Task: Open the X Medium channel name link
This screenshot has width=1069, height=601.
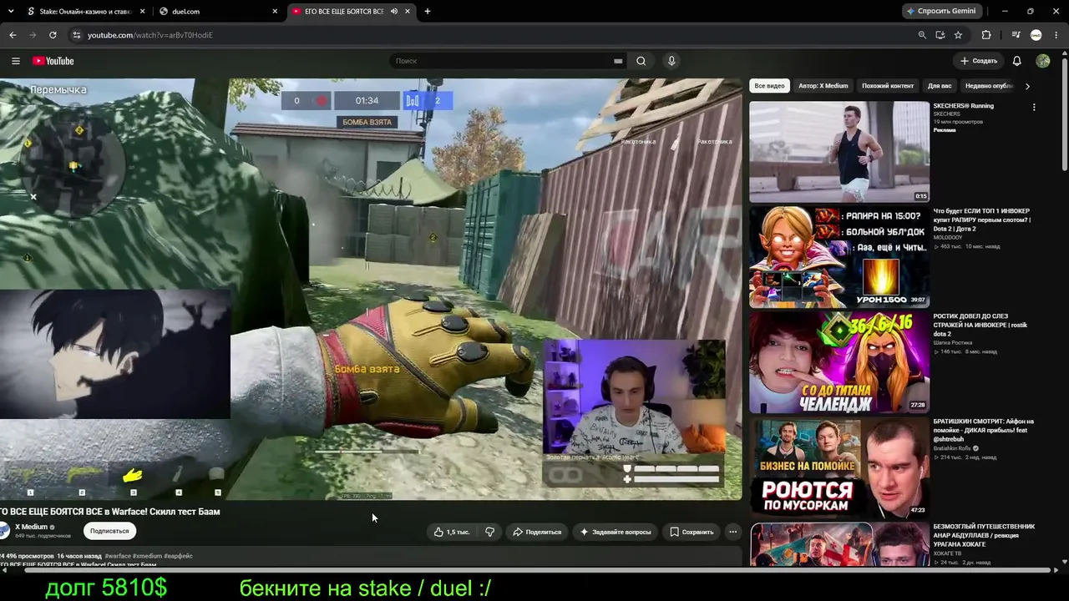Action: point(32,527)
